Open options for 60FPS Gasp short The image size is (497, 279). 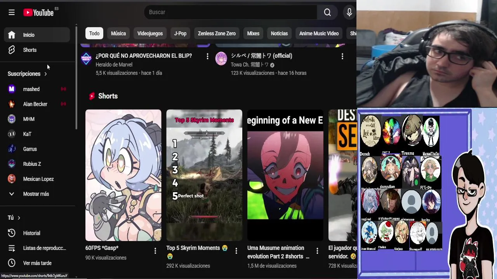click(x=155, y=251)
